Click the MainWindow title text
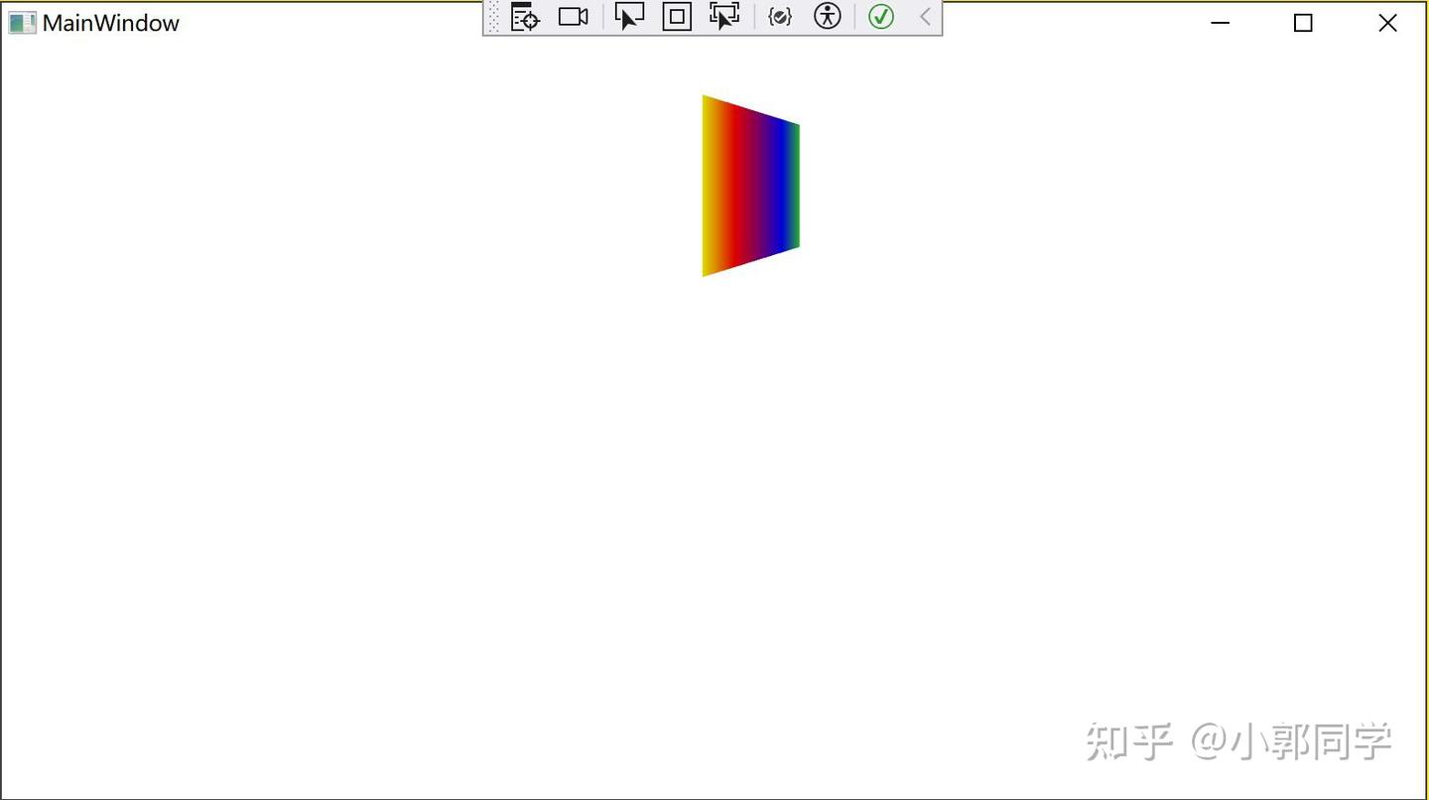 109,23
